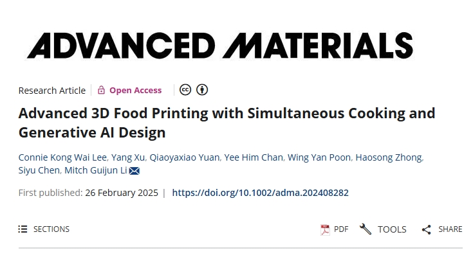The image size is (473, 257).
Task: Click the PDF file icon
Action: click(325, 229)
